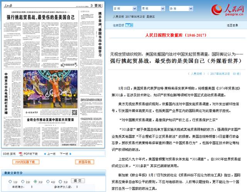
Task: Click the 人民日报 masthead on the page image
Action: click(8, 6)
